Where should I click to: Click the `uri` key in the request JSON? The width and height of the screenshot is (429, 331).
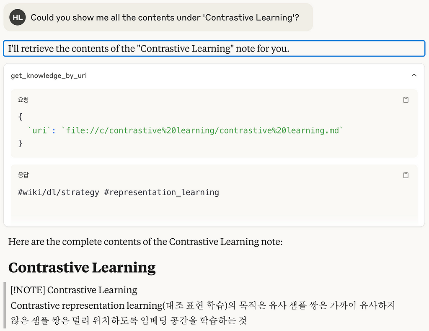pos(39,130)
